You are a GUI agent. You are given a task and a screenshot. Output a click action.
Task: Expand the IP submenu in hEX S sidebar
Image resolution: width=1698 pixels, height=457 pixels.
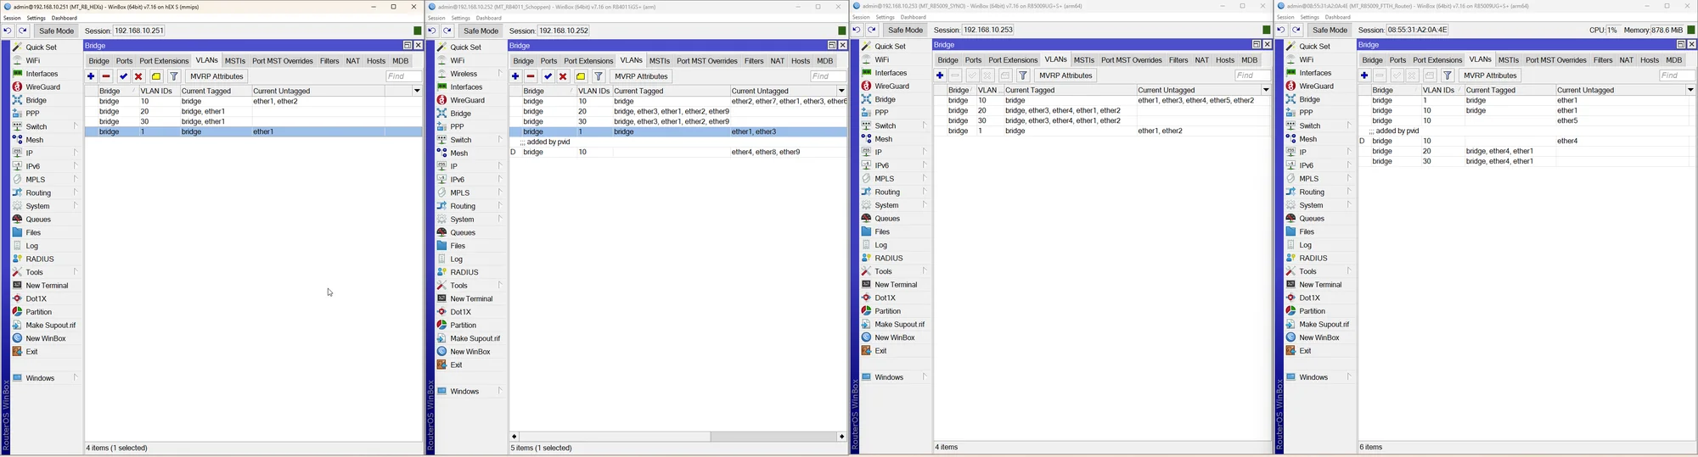pyautogui.click(x=76, y=153)
